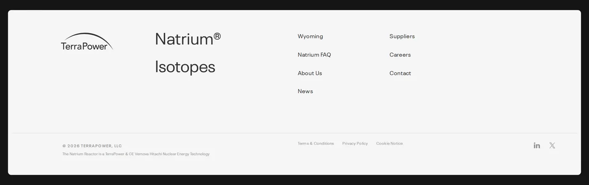Open the Contact link

coord(400,73)
